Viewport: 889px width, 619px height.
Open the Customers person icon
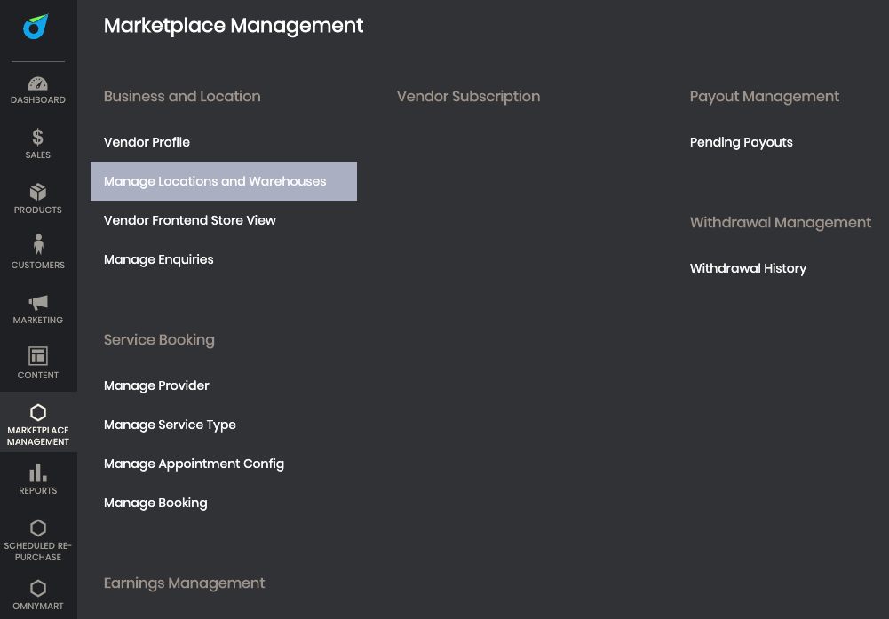[38, 244]
